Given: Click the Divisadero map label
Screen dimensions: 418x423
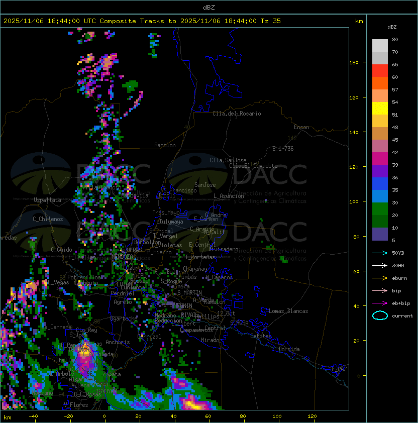Looking at the screenshot, I should (x=223, y=249).
